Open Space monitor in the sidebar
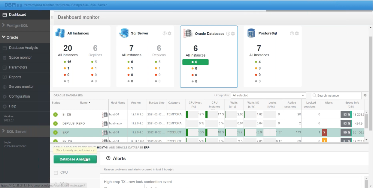This screenshot has height=188, width=373. tap(20, 57)
